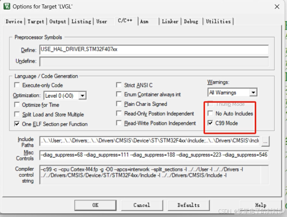Enable No Auto Includes
This screenshot has height=217, width=287.
click(x=211, y=113)
